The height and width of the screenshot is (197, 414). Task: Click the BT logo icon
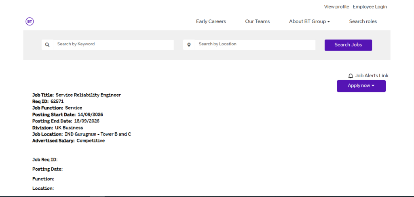(30, 21)
